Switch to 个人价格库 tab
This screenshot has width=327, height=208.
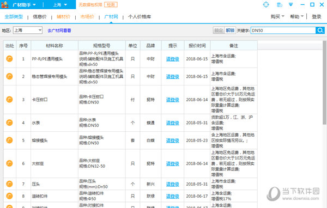click(140, 17)
